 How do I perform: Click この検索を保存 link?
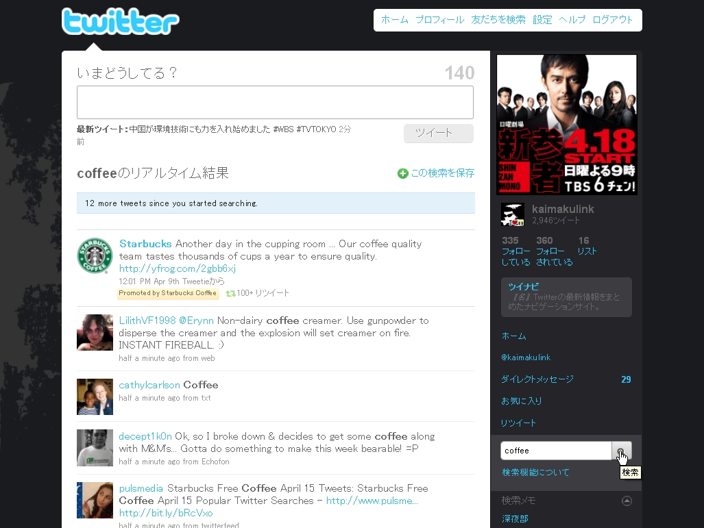442,173
